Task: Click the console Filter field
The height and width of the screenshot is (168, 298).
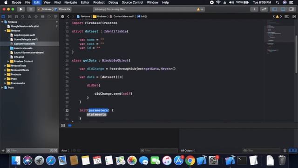Action: pos(261,150)
